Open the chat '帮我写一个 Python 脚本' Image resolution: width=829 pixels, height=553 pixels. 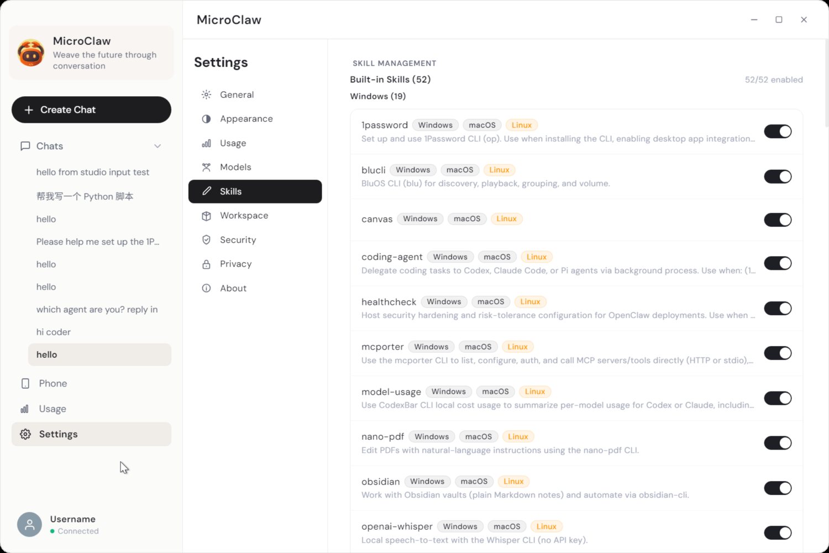(x=99, y=196)
